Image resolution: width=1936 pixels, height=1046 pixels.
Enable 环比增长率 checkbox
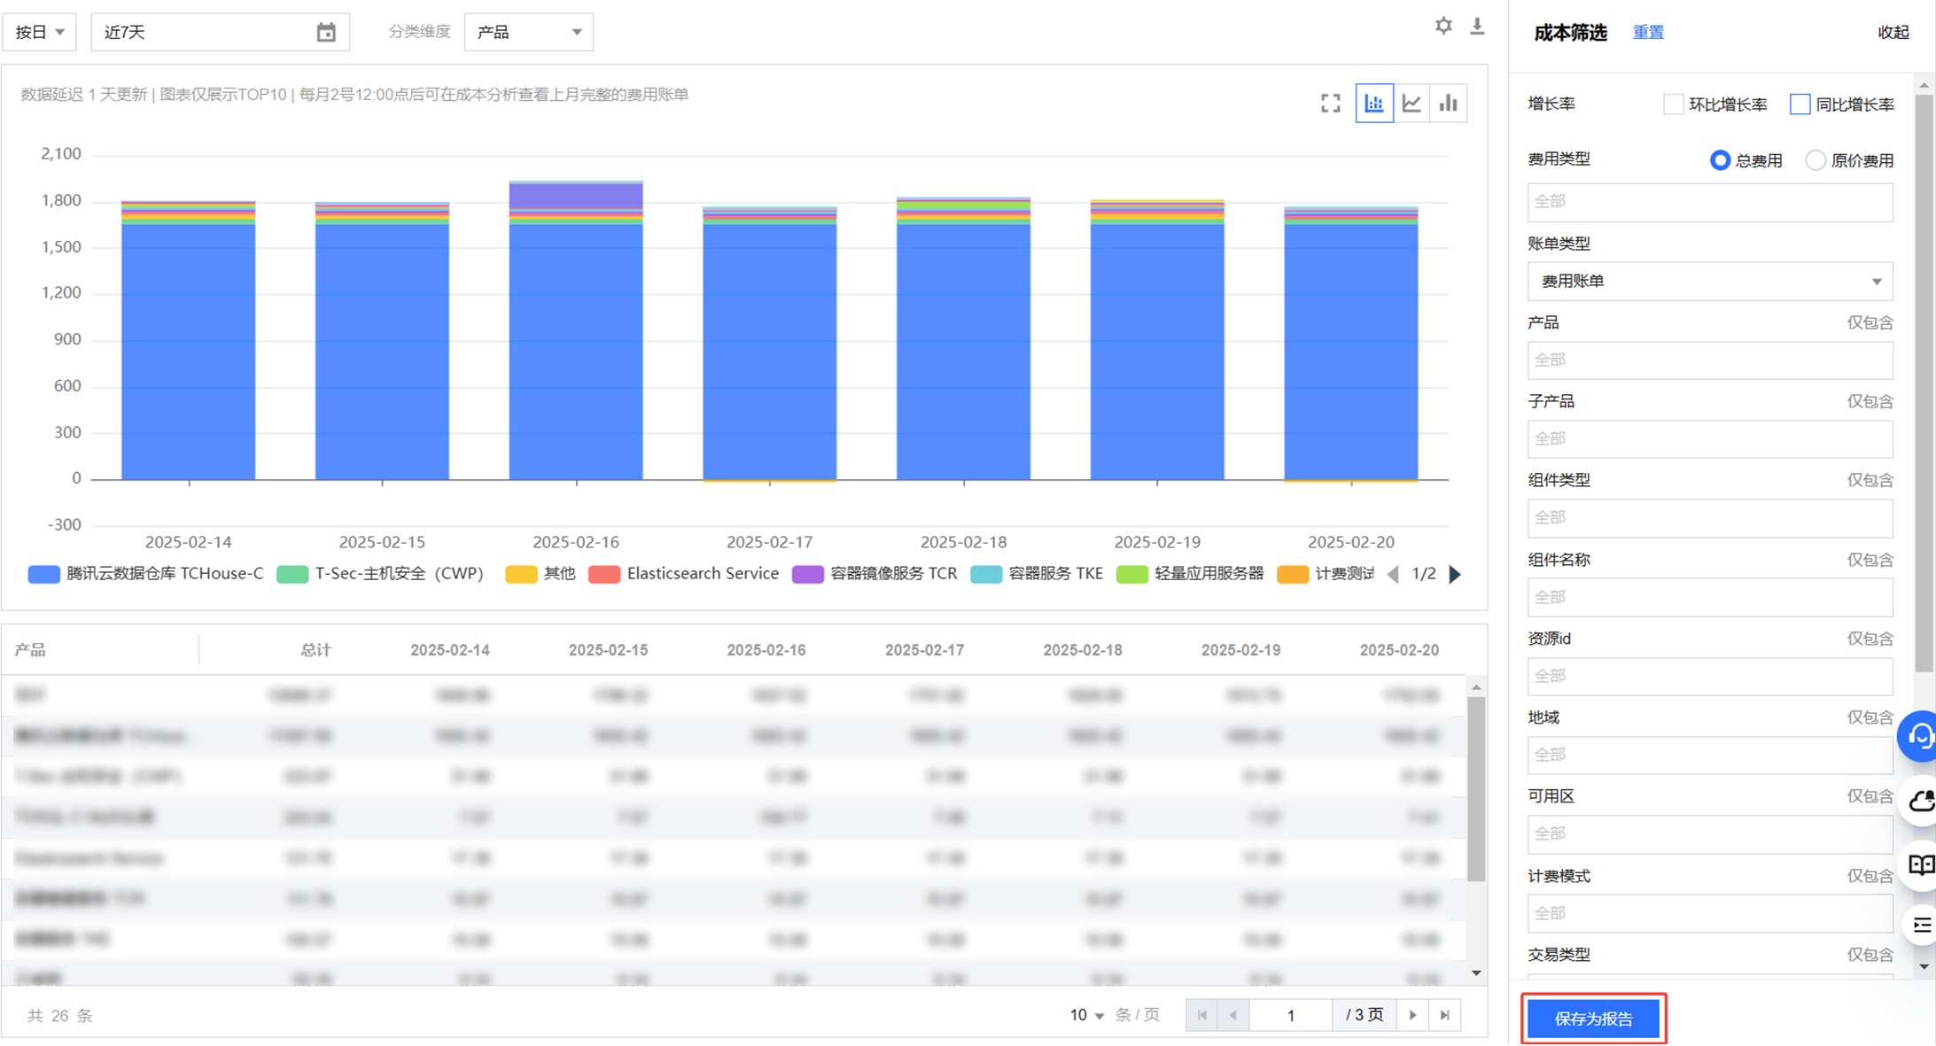point(1673,105)
